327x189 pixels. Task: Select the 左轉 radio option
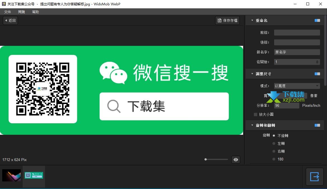[274, 143]
